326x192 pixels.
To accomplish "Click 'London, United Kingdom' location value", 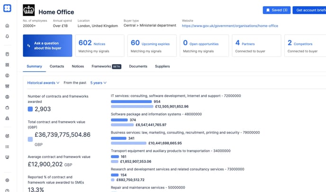I will pos(98,26).
